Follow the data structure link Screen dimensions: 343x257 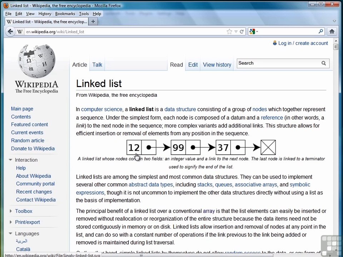180,109
